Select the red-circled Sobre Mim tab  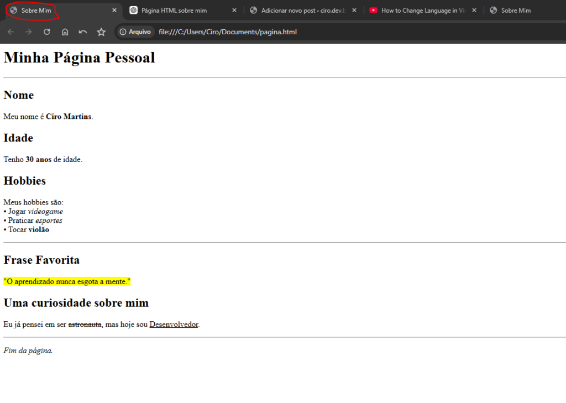36,11
